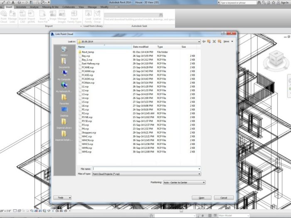Expand the Import panel launcher arrow
The image size is (291, 218).
(x=81, y=26)
